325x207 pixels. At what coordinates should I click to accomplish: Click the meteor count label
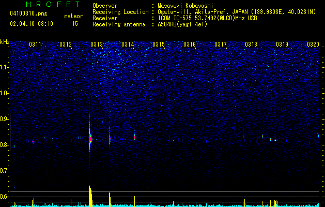(73, 16)
